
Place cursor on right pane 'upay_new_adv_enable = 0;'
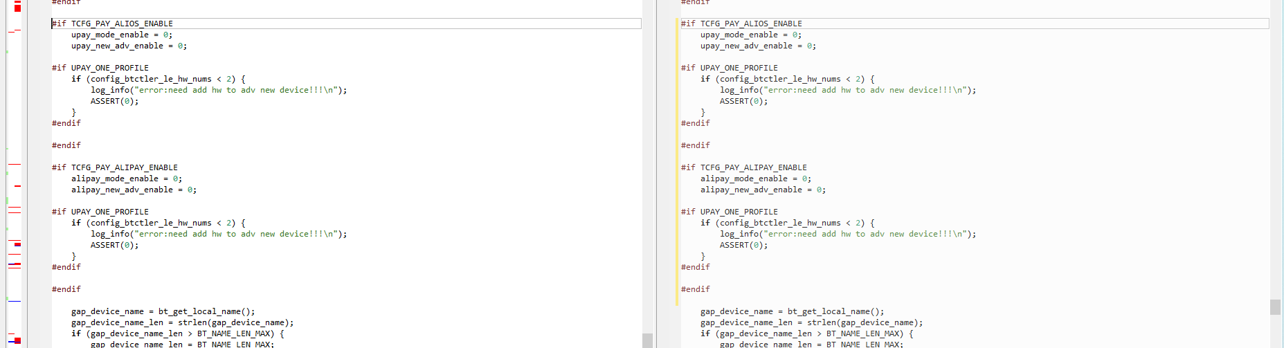click(x=758, y=46)
